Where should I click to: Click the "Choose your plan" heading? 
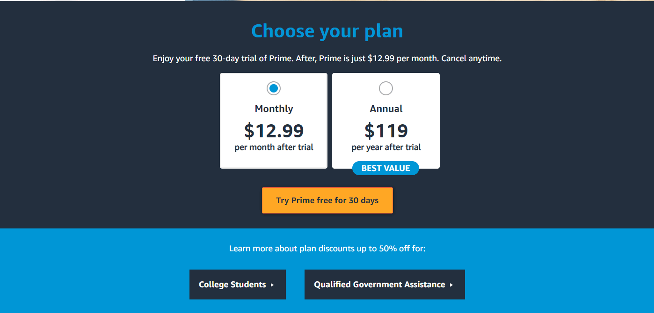[x=327, y=31]
